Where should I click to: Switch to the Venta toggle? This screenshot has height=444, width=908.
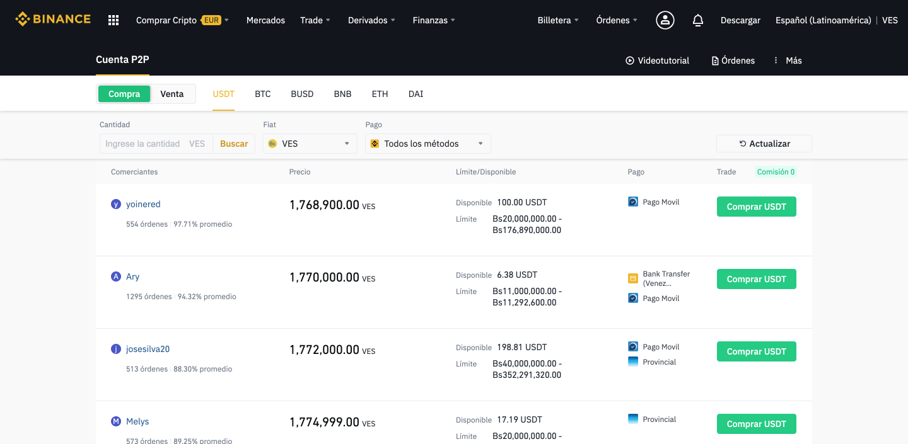[x=172, y=94]
